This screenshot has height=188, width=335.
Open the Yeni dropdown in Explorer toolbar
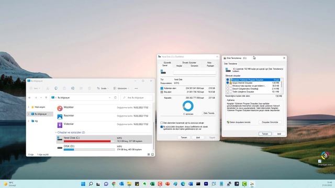click(x=35, y=88)
